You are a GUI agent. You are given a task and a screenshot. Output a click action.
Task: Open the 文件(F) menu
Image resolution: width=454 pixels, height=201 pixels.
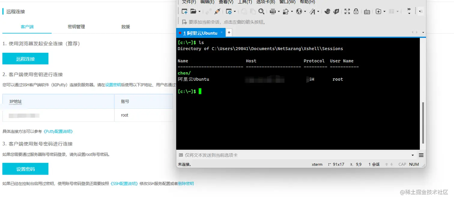click(x=189, y=2)
